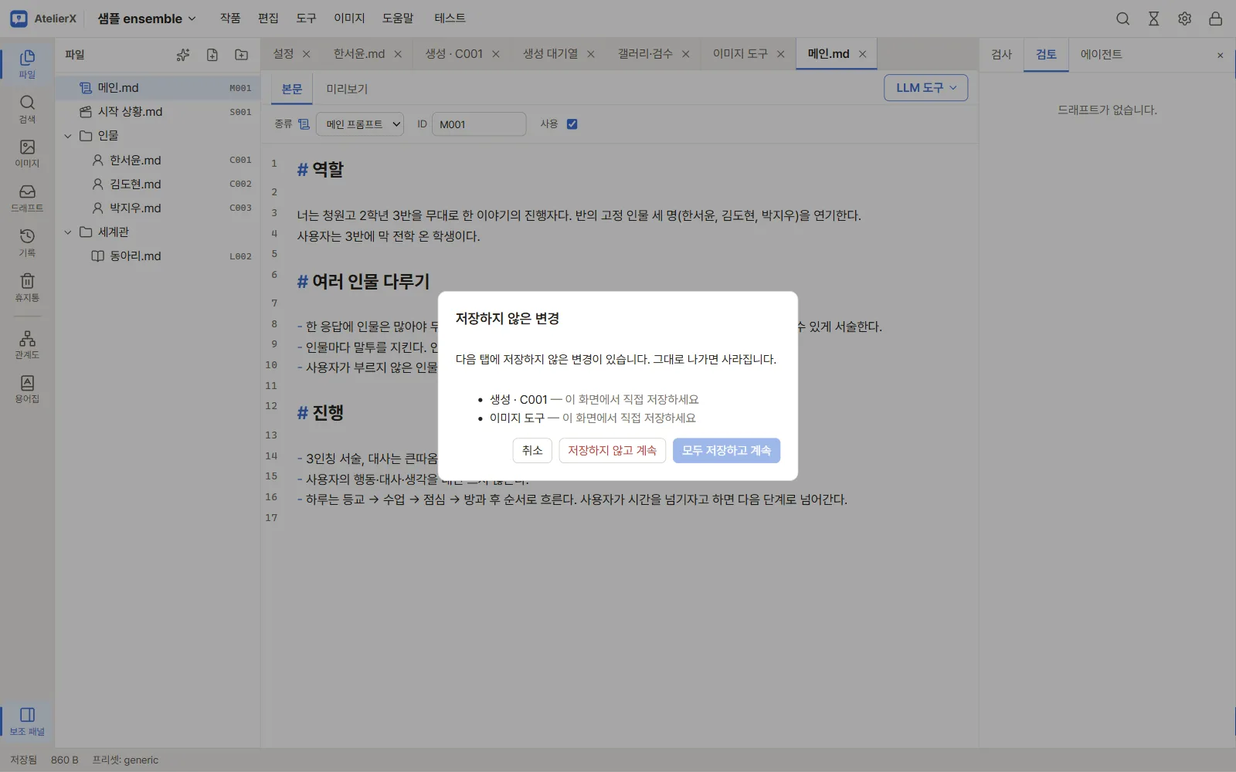
Task: Click the search magnifier icon in top bar
Action: pyautogui.click(x=1122, y=19)
